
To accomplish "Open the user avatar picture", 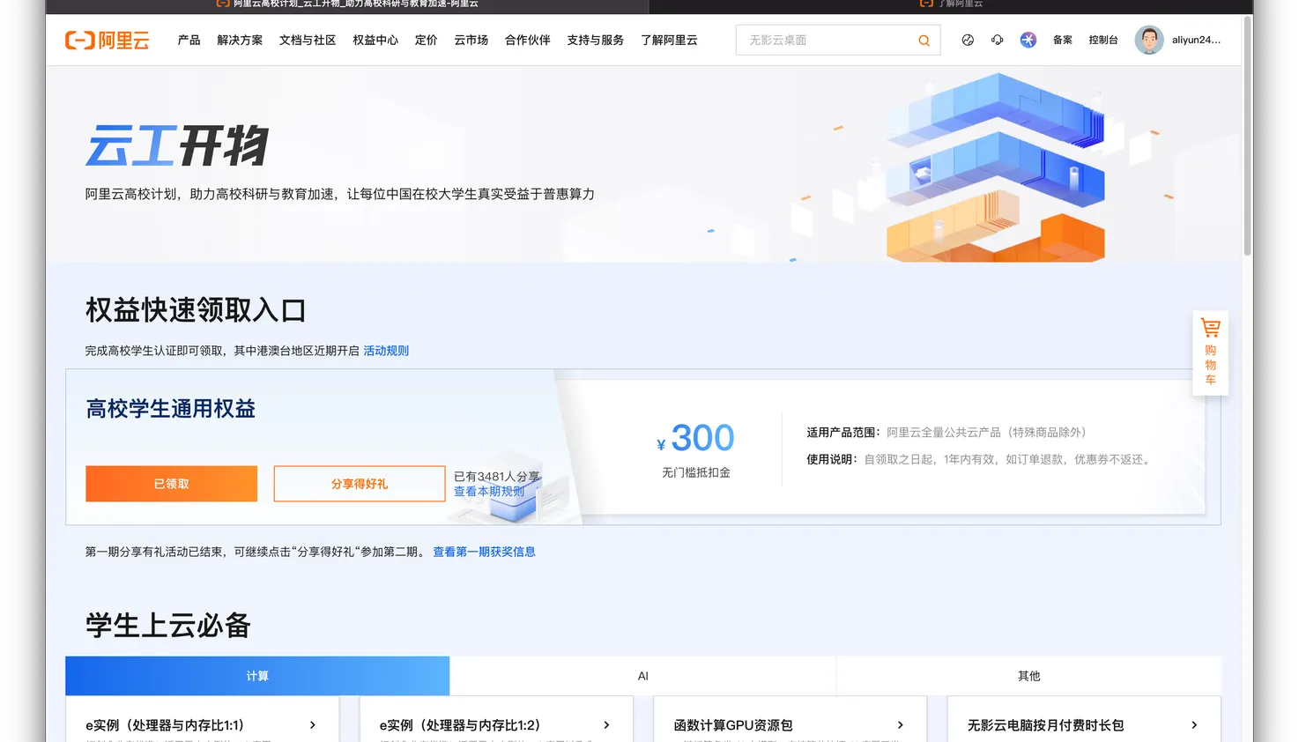I will [x=1148, y=40].
